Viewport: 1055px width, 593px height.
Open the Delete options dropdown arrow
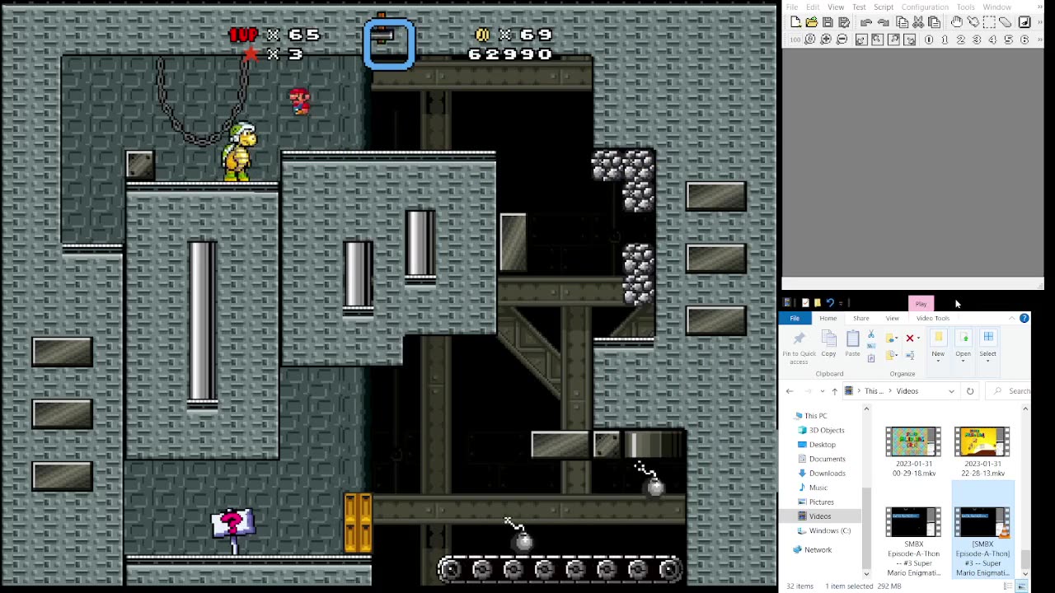pos(918,338)
